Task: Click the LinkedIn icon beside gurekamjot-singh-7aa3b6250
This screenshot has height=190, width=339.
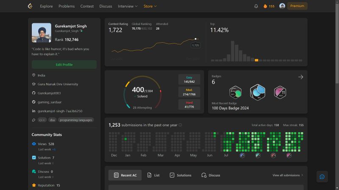Action: pos(34,111)
